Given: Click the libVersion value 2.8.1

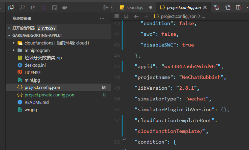Looking at the screenshot, I should pyautogui.click(x=187, y=88).
